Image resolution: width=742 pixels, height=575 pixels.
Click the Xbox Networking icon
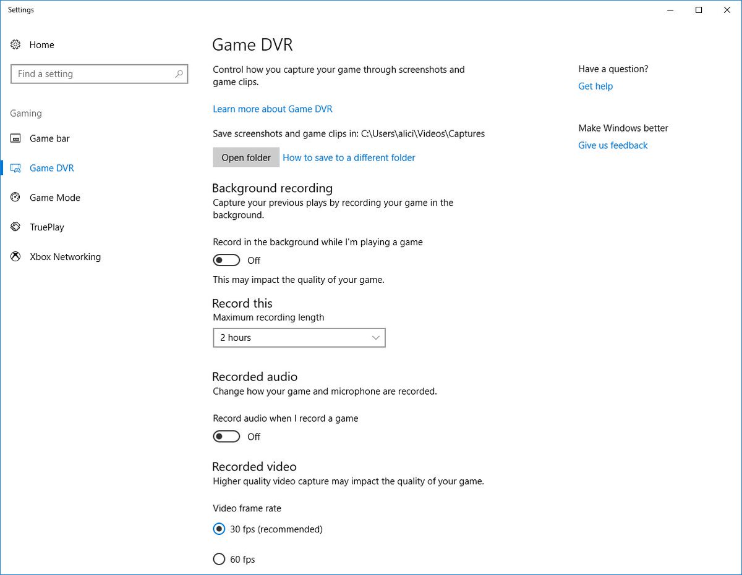15,257
